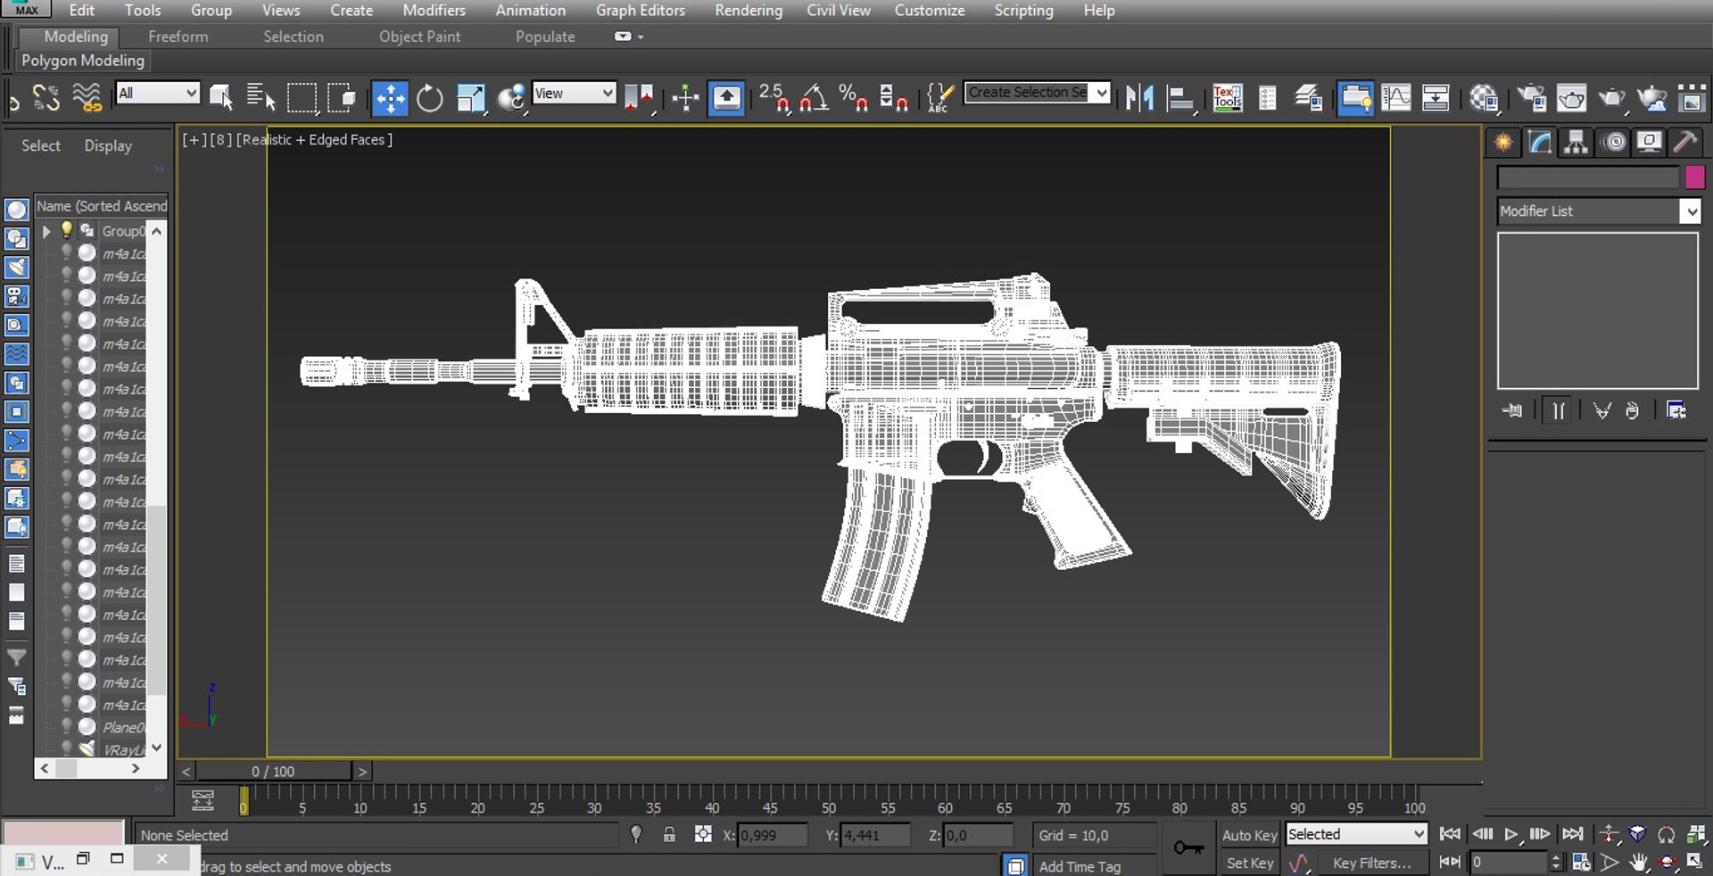Toggle Angle Snap on toolbar

click(814, 97)
